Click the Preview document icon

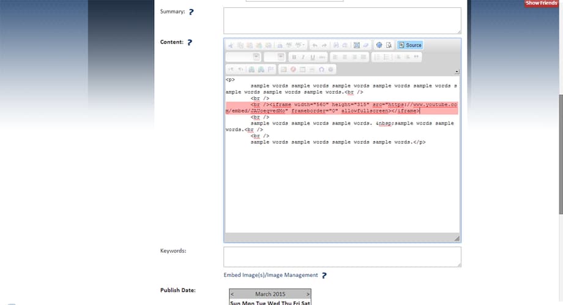click(x=388, y=45)
